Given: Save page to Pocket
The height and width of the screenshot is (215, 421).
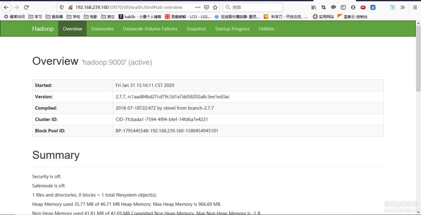Looking at the screenshot, I should click(x=206, y=7).
